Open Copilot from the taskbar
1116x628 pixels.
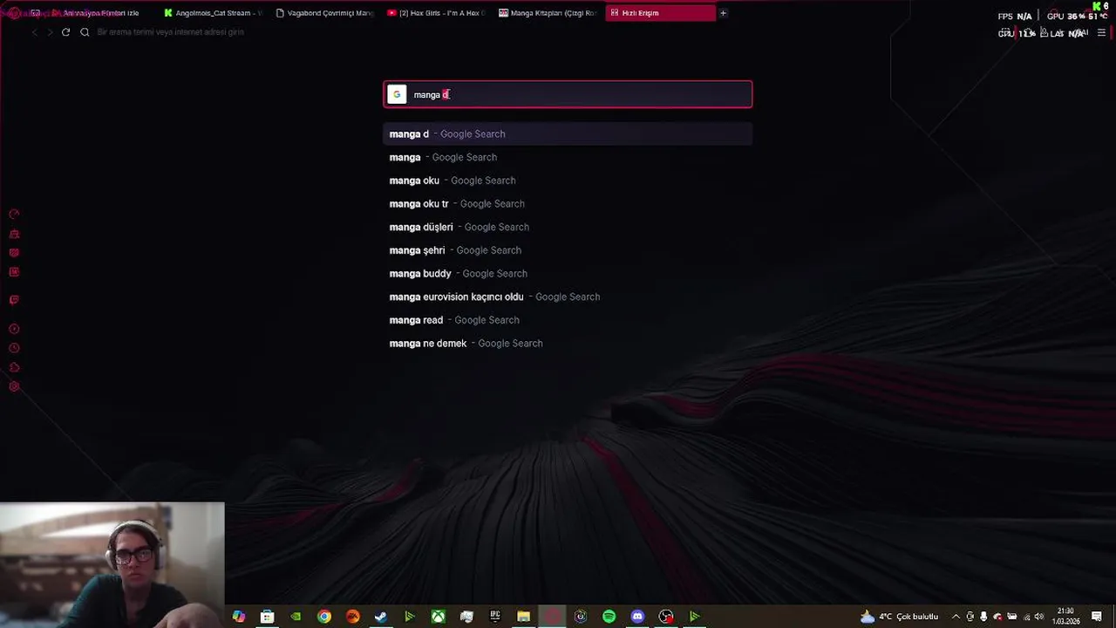click(x=238, y=617)
